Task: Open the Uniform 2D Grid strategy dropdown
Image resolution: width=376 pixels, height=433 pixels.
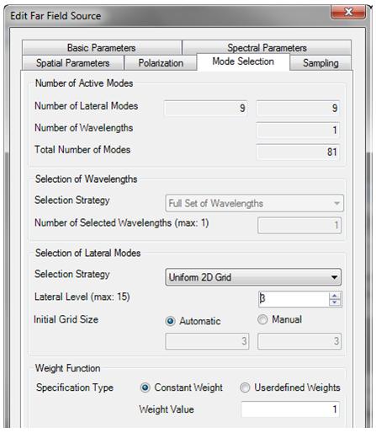Action: tap(253, 277)
